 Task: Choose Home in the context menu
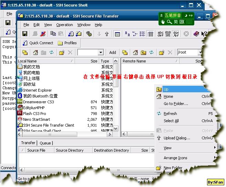(x=184, y=96)
